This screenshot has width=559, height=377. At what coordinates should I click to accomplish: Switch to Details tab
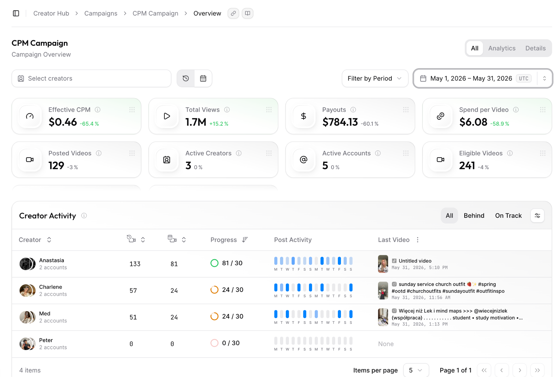[536, 48]
